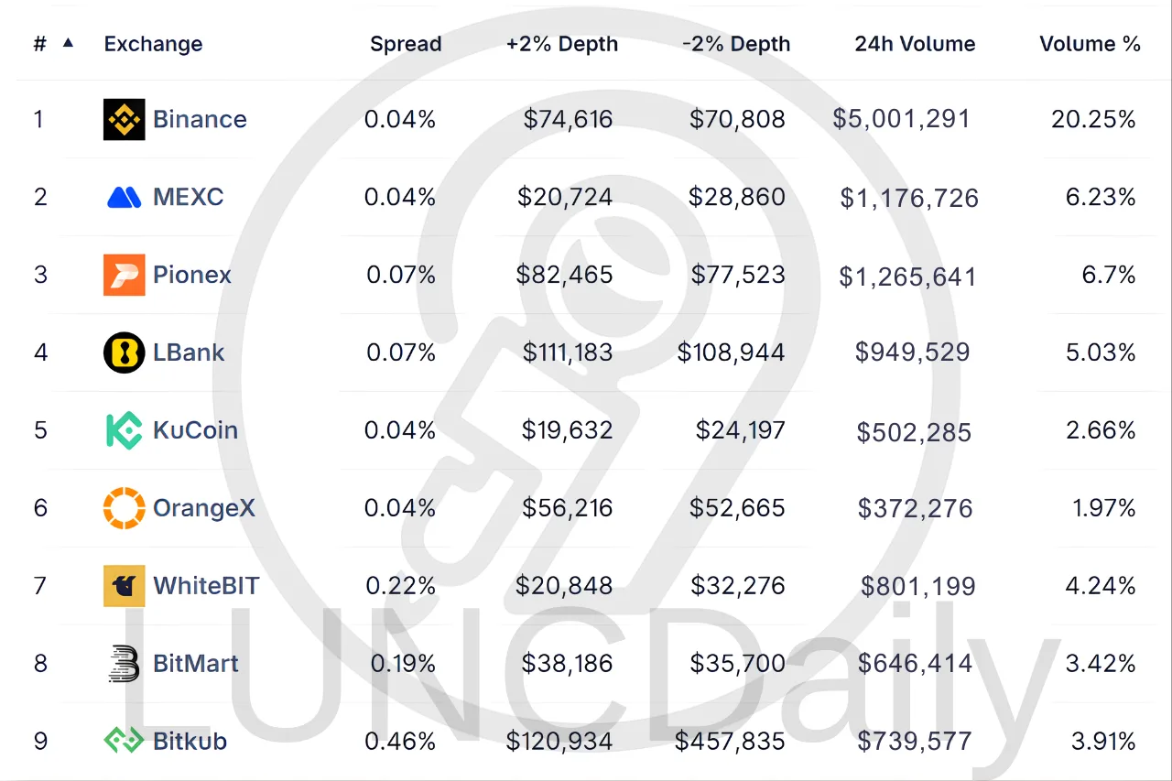Image resolution: width=1172 pixels, height=781 pixels.
Task: Sort by Volume % column header
Action: tap(1090, 44)
